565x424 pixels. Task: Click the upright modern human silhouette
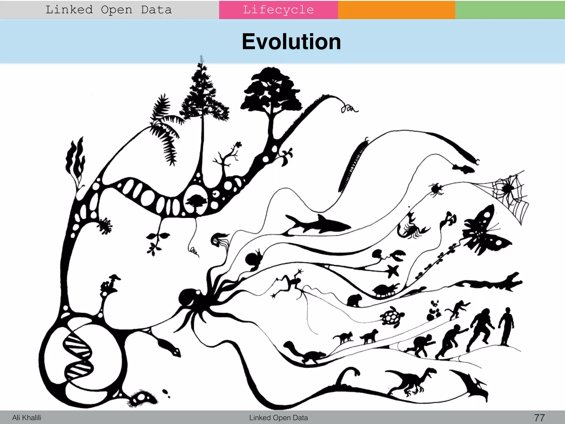[x=506, y=327]
